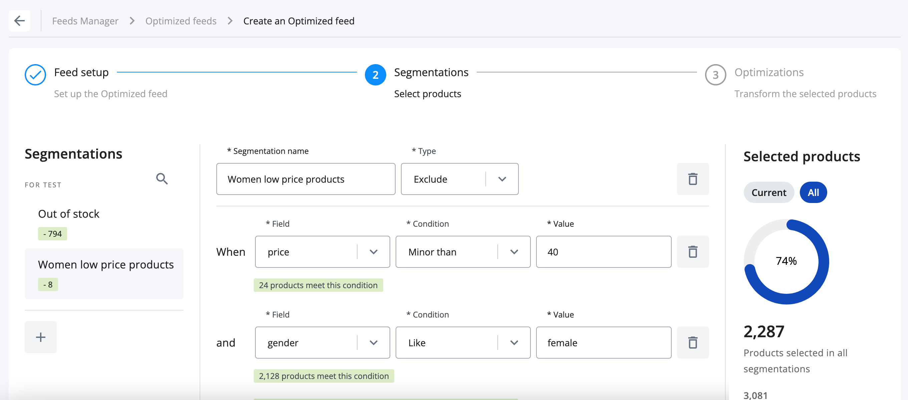The width and height of the screenshot is (908, 400).
Task: Click the 74% donut progress chart
Action: pos(786,261)
